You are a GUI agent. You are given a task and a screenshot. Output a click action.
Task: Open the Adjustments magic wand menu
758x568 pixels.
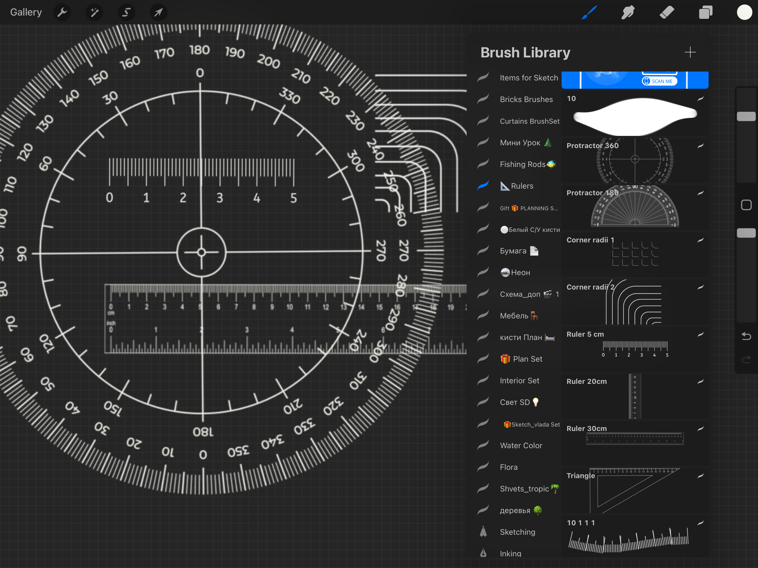[94, 12]
